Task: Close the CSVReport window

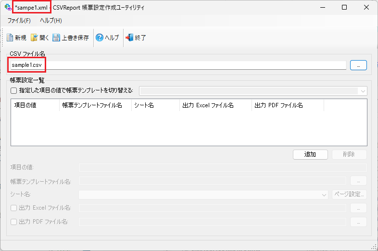Action: tap(366, 8)
